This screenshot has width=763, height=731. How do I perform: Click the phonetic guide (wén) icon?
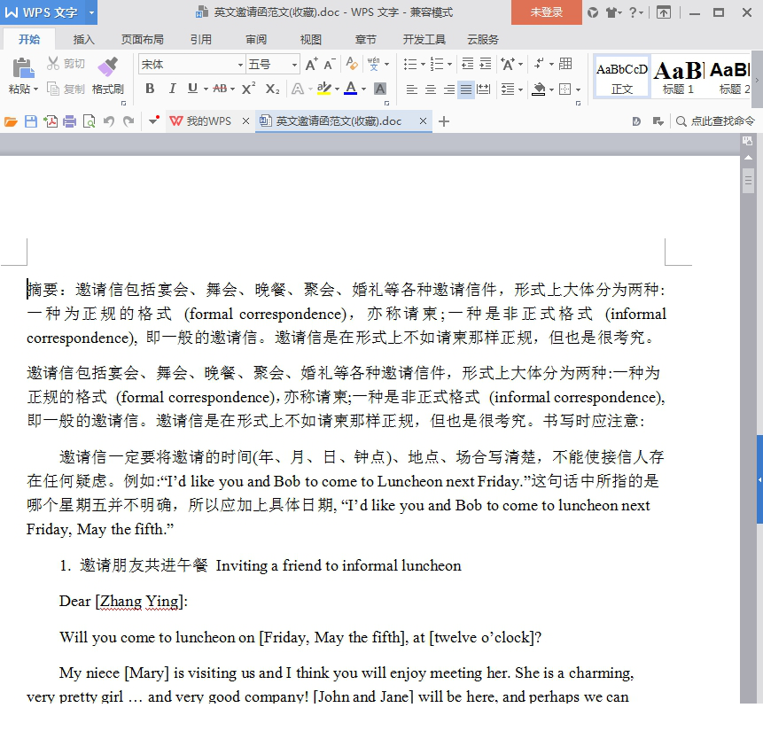374,65
